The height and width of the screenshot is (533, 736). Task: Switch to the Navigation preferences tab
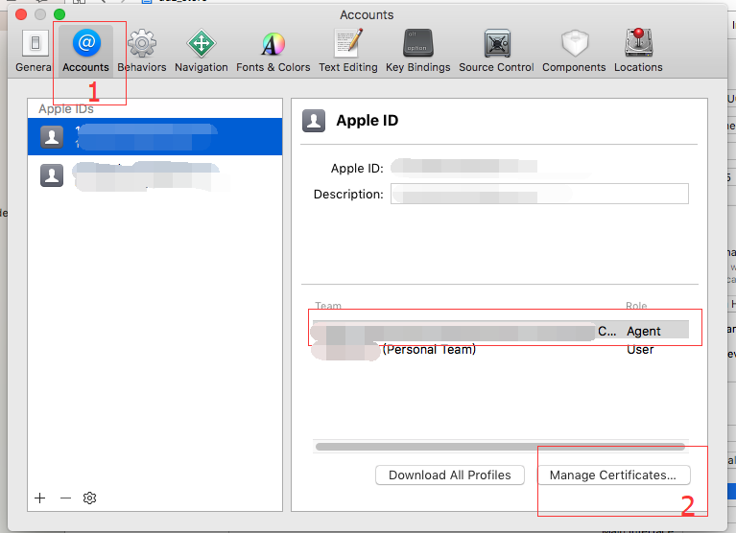click(202, 51)
